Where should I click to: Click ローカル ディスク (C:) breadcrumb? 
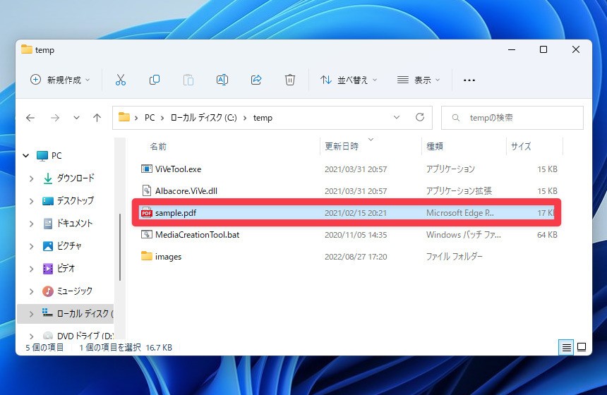pos(203,118)
